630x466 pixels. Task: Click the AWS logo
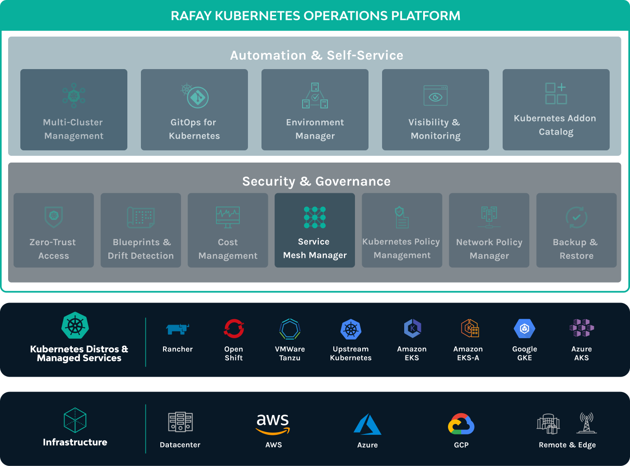(273, 424)
